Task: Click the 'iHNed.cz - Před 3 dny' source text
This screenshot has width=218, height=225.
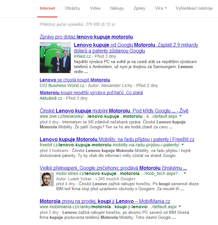Action: 95,56
